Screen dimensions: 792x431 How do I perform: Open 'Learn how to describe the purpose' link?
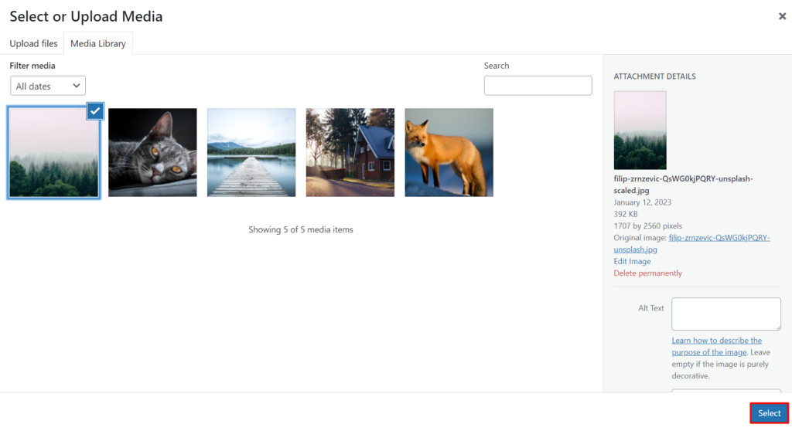click(x=717, y=346)
